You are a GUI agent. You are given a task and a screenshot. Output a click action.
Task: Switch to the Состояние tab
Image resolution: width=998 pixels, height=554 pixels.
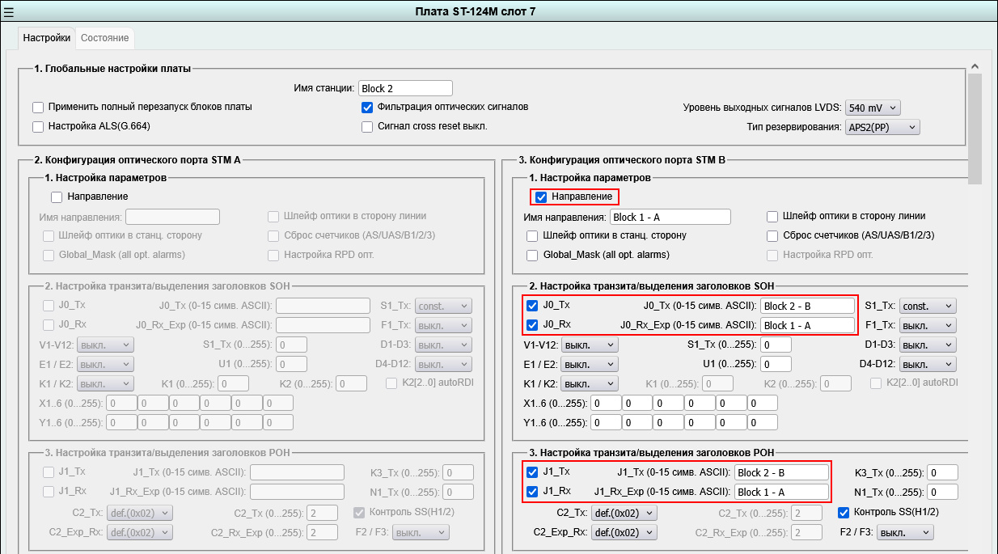pos(104,38)
